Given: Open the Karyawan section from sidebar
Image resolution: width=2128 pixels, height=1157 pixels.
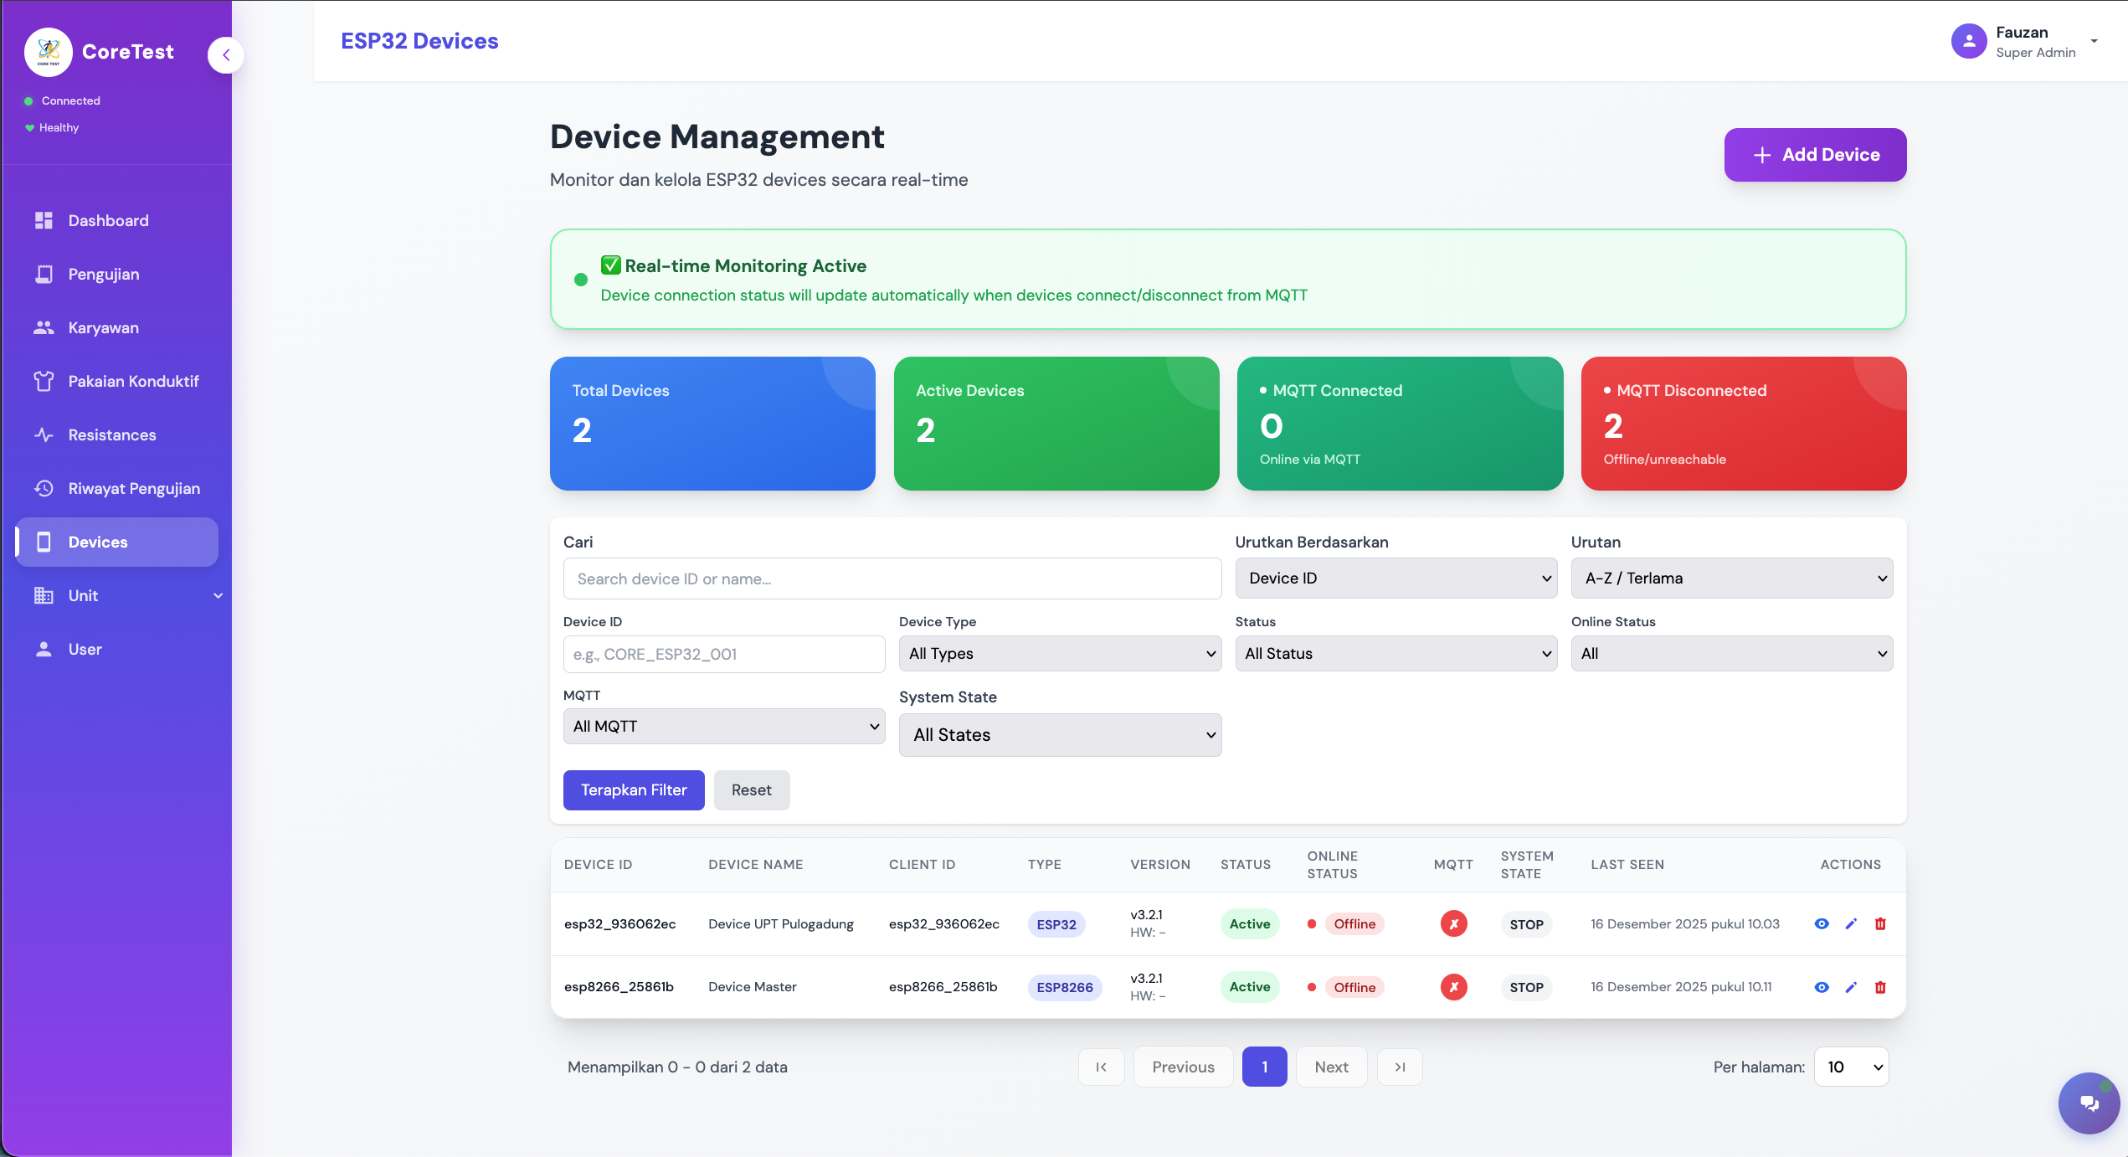Looking at the screenshot, I should (x=103, y=327).
